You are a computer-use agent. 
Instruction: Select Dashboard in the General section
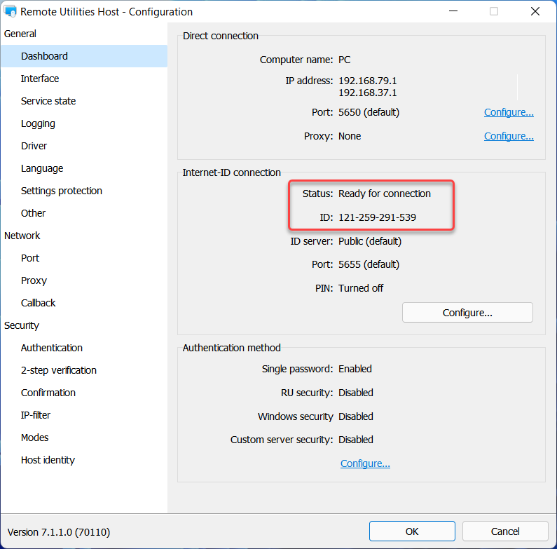(x=44, y=56)
